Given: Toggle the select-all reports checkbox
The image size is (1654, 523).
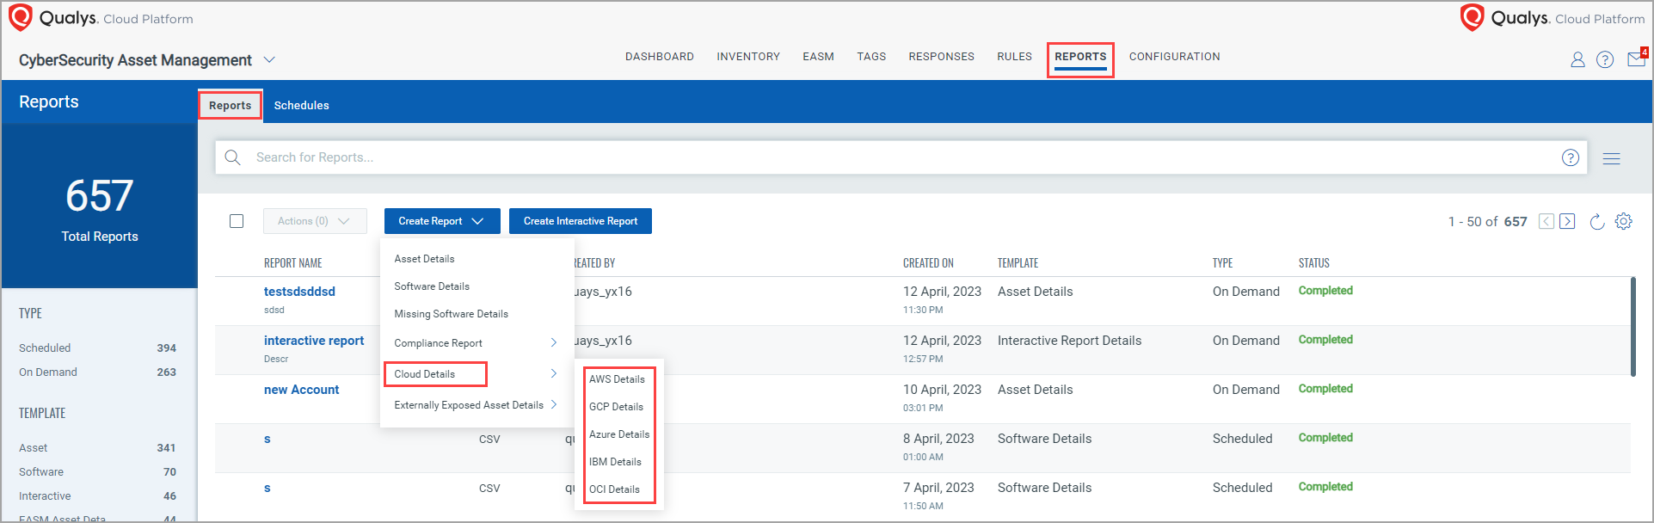Looking at the screenshot, I should point(237,221).
